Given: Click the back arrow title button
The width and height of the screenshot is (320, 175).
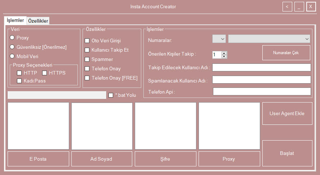Looking at the screenshot, I should click(287, 7).
